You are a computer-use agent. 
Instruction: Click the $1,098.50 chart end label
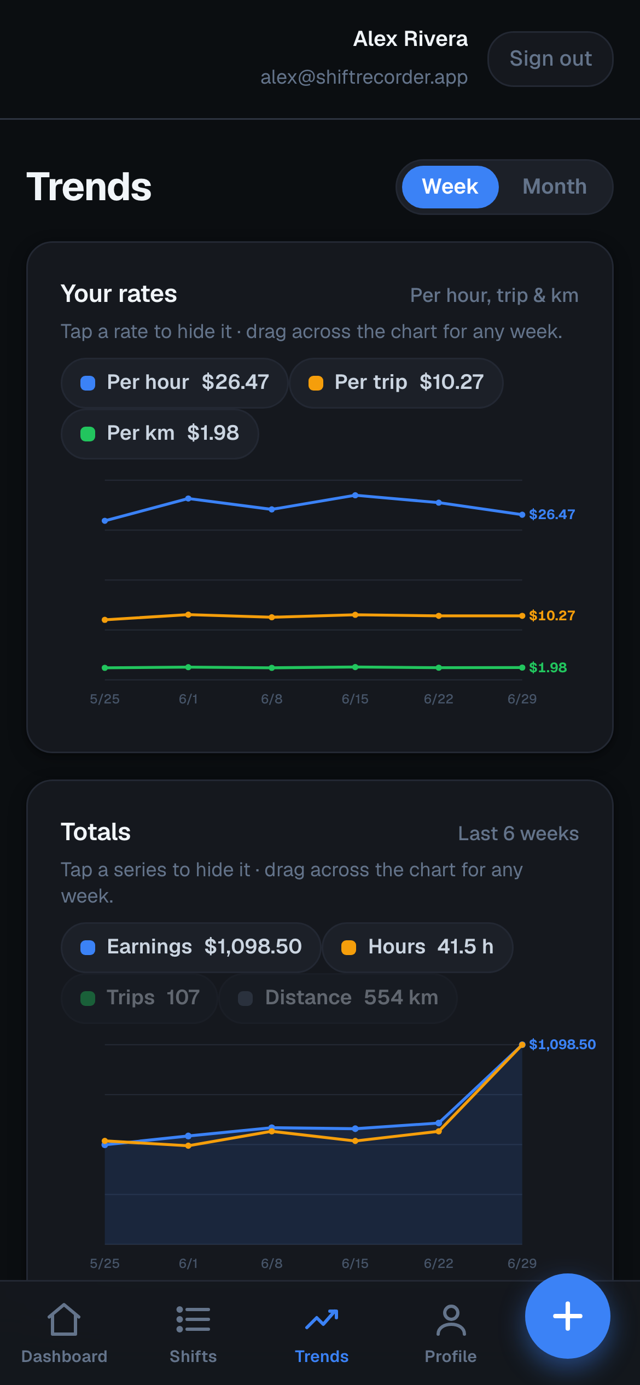pos(562,1044)
